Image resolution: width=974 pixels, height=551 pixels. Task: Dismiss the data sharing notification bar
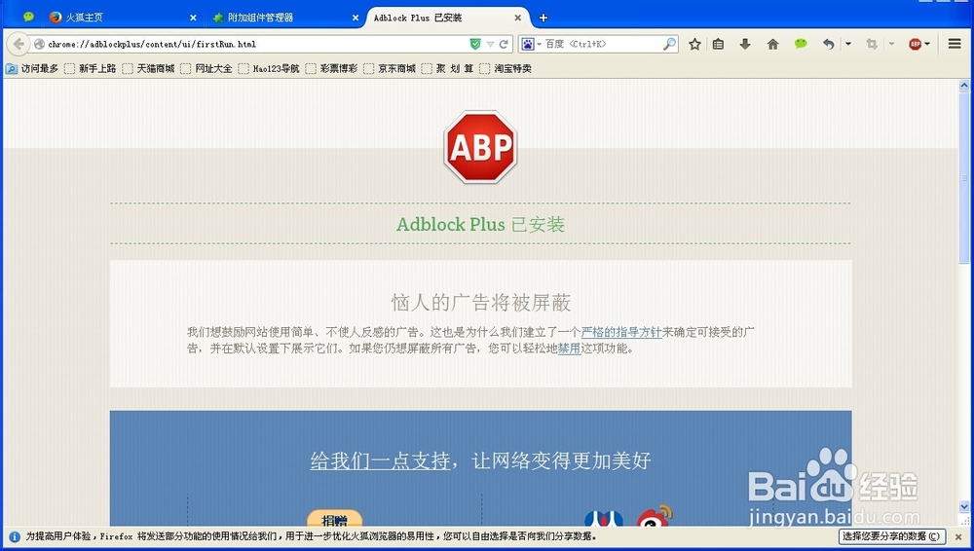click(958, 536)
